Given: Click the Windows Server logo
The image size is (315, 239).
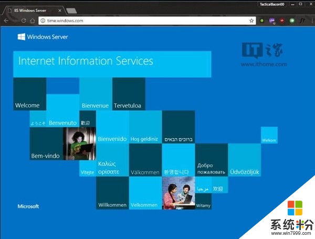Looking at the screenshot, I should click(43, 37).
